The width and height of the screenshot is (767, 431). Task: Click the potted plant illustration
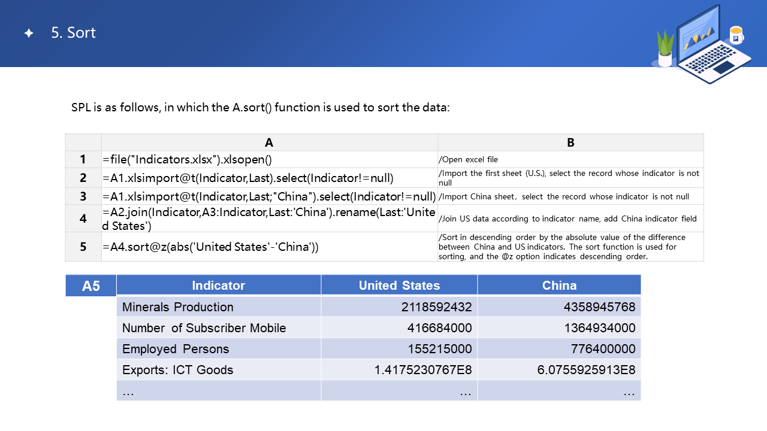[x=665, y=49]
